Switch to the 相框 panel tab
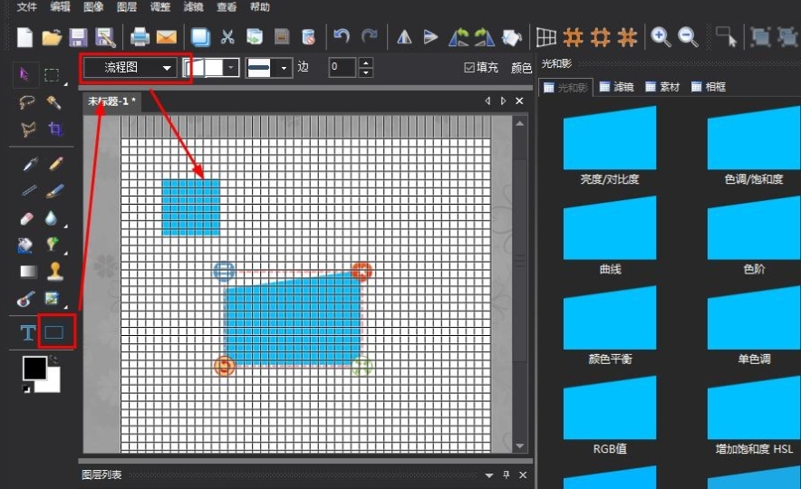The height and width of the screenshot is (489, 801). pyautogui.click(x=709, y=87)
